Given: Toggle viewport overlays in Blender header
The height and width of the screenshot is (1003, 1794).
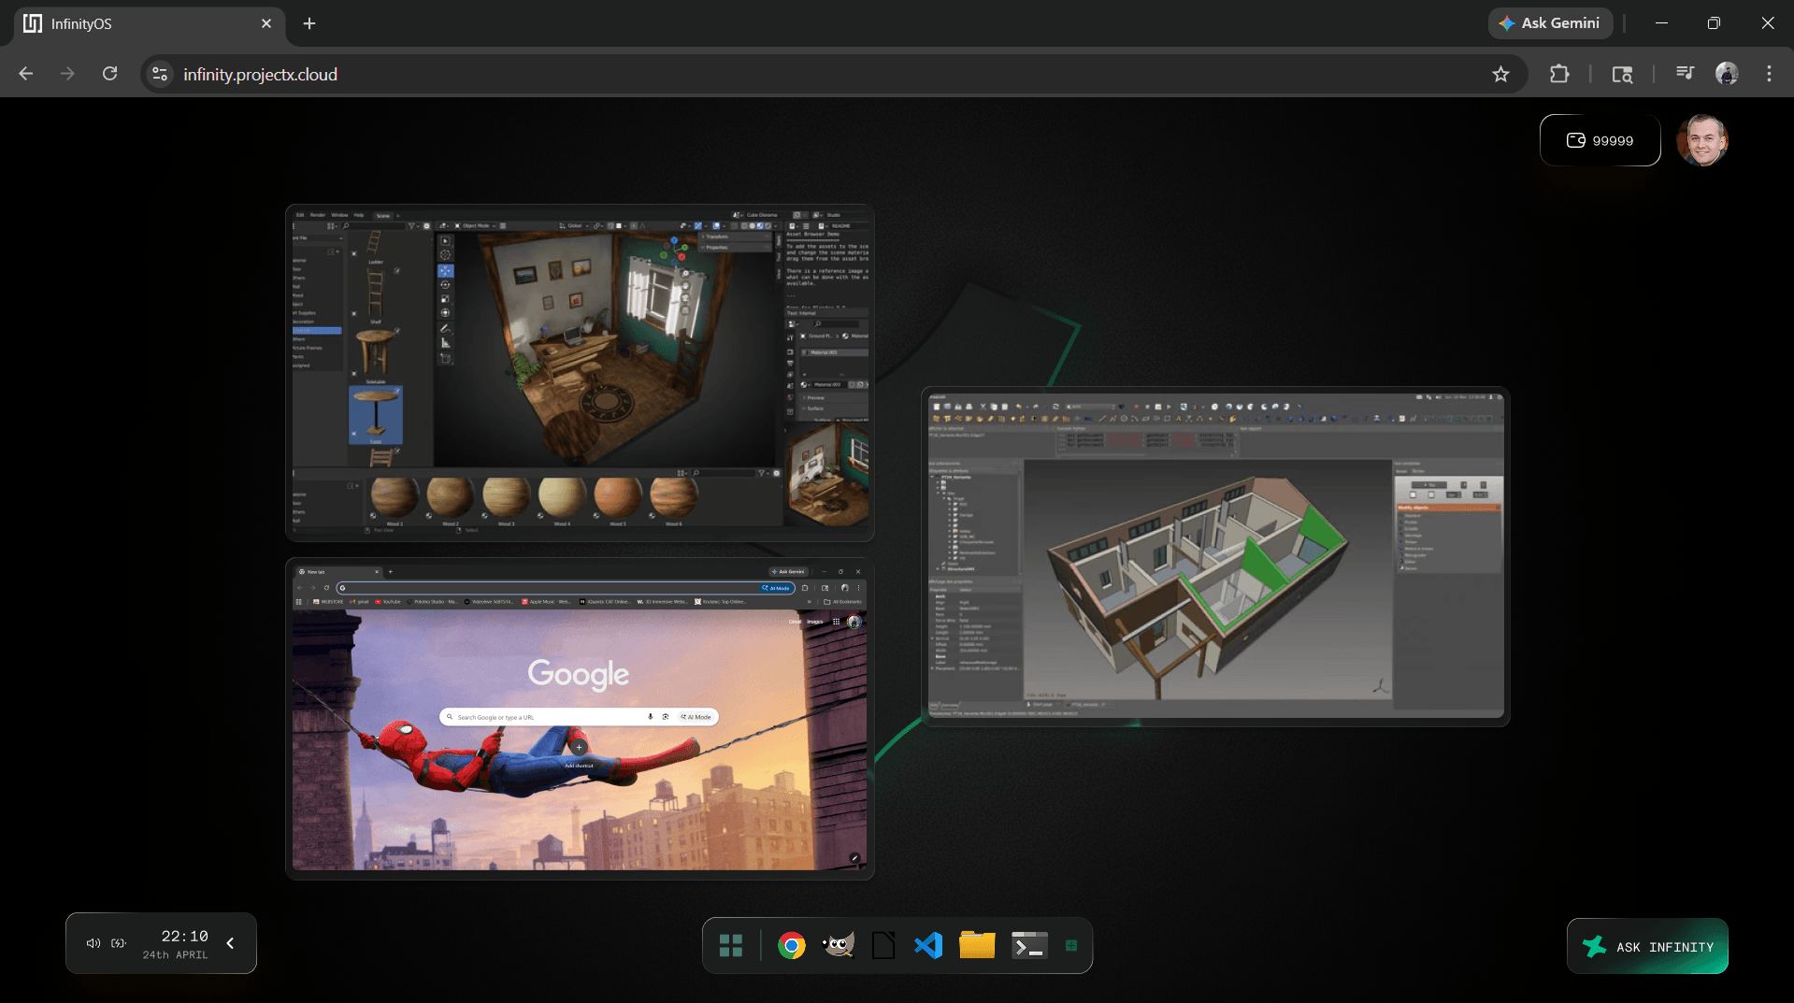Looking at the screenshot, I should click(x=717, y=225).
